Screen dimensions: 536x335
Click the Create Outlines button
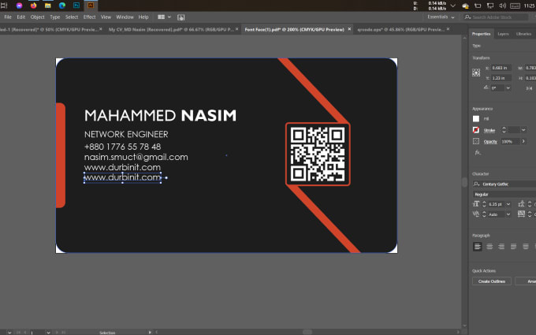coord(492,281)
